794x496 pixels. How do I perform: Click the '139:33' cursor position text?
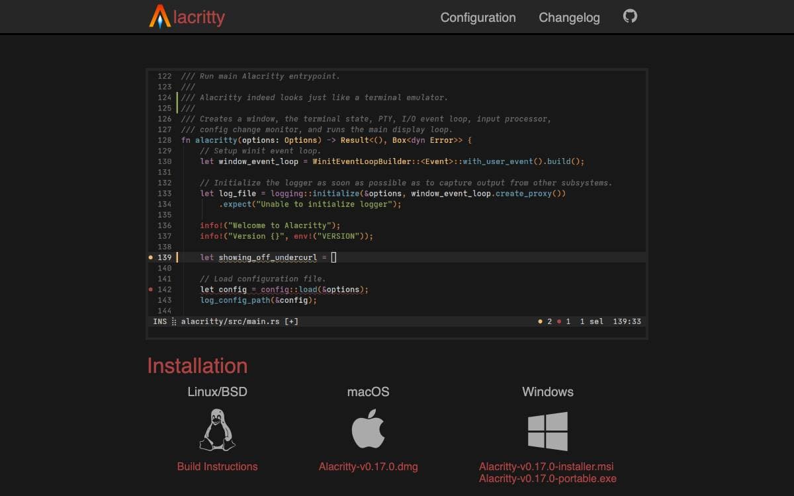tap(627, 321)
